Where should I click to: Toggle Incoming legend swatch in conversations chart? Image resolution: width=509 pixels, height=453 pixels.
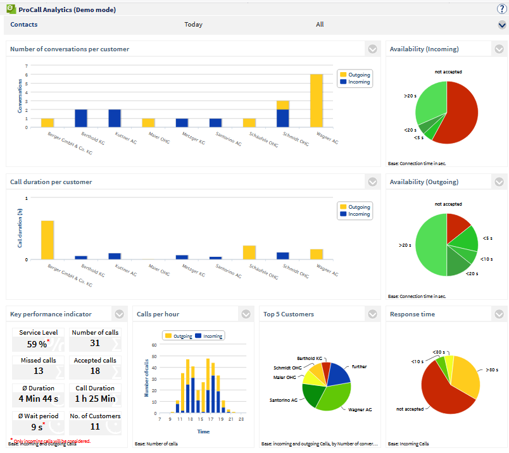[x=343, y=82]
